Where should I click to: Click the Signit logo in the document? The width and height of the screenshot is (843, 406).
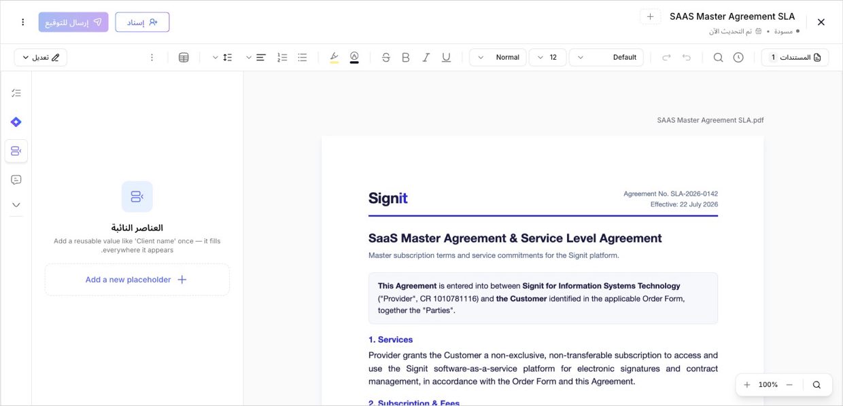click(388, 198)
